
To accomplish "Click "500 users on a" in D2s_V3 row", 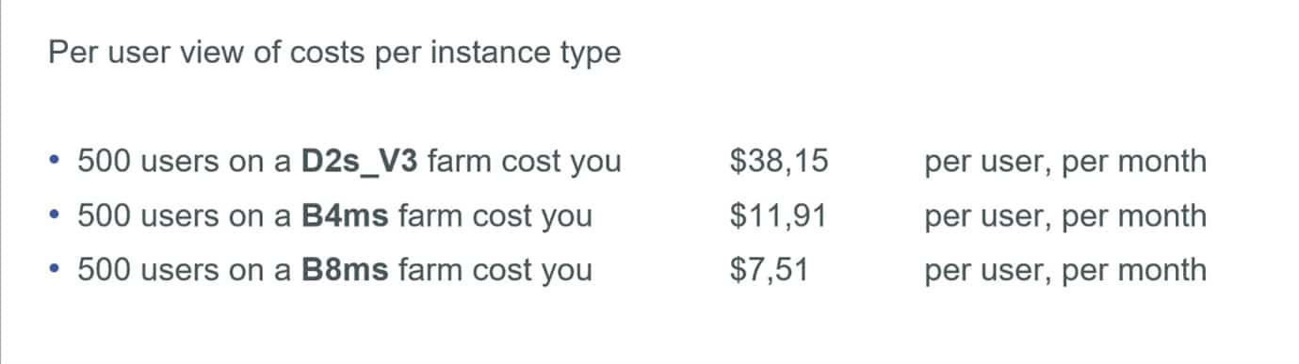I will pos(186,162).
